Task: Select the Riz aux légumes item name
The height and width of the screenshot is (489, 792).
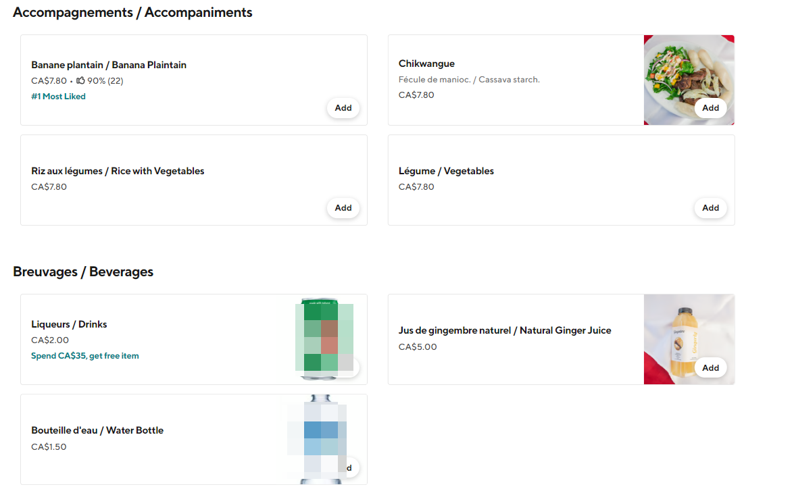Action: tap(118, 172)
